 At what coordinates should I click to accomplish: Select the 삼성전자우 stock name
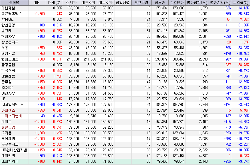point(10,42)
